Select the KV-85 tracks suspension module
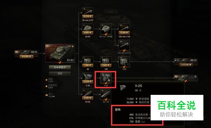Screen dimensions: 211x128 [x=88, y=94]
